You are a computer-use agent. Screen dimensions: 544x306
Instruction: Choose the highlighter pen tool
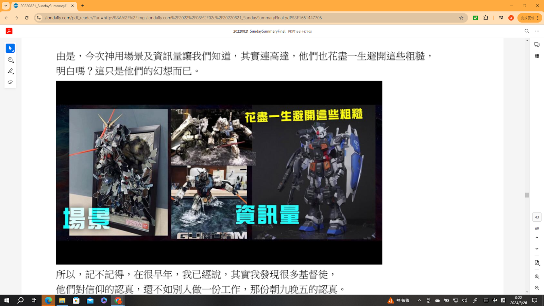click(10, 71)
